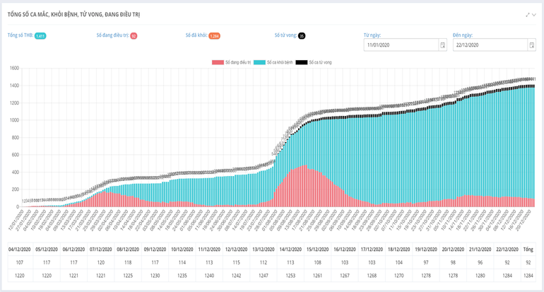
Task: Click the red 'Số đang điều trị' legend swatch
Action: tap(218, 62)
